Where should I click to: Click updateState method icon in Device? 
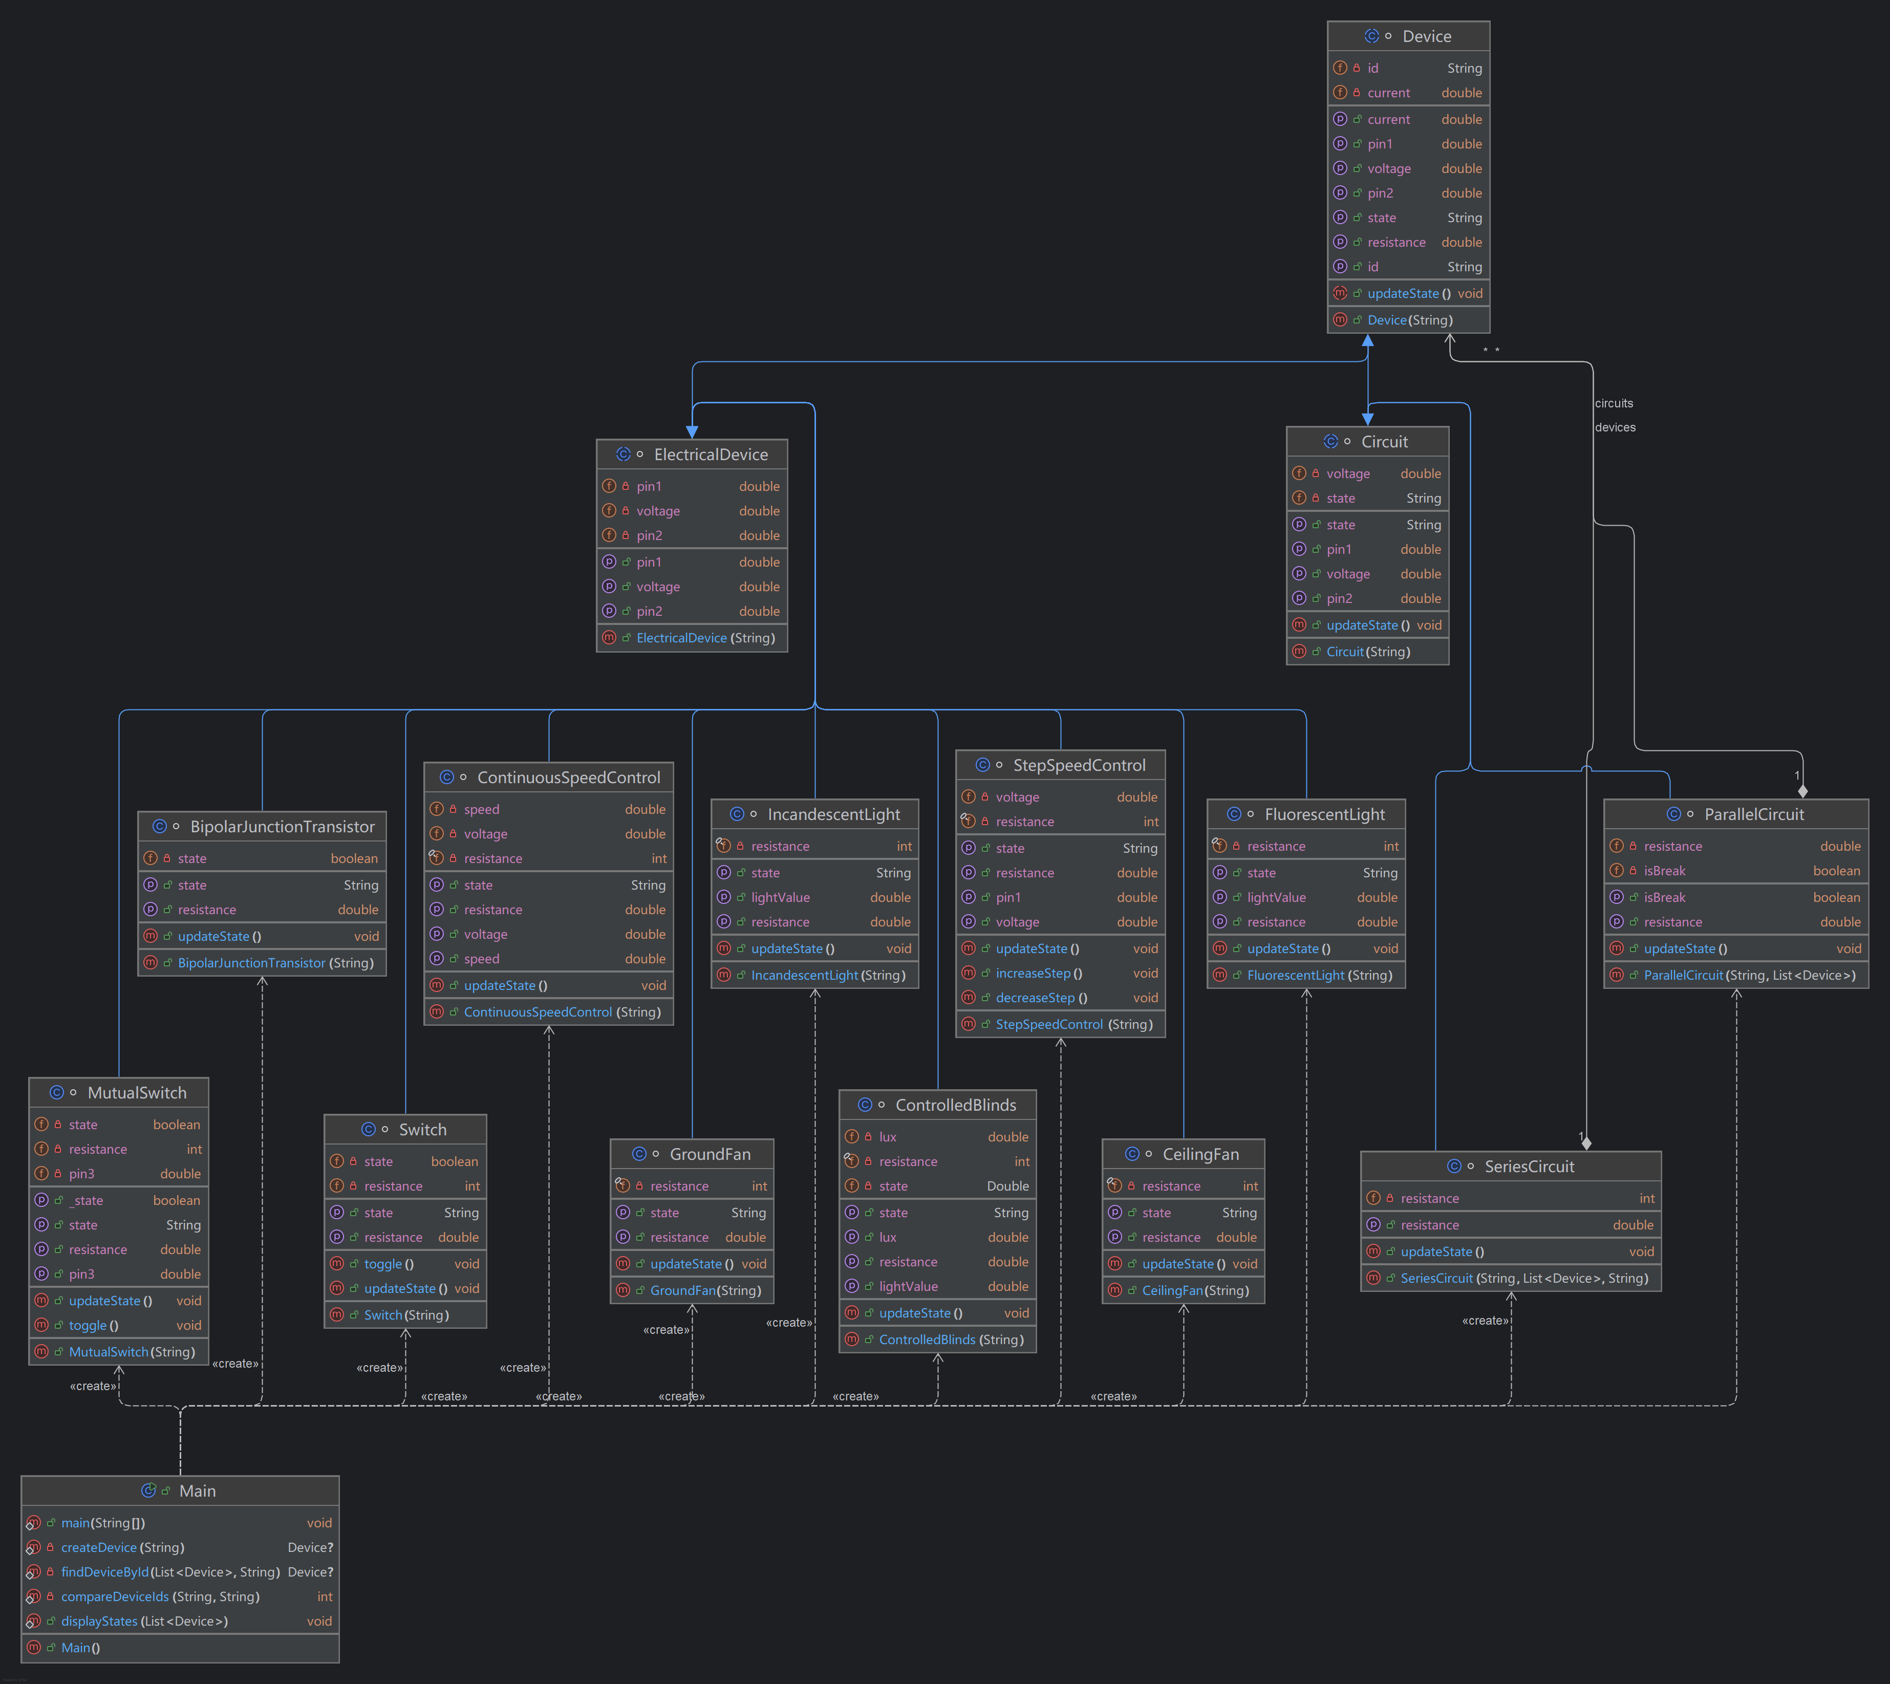pyautogui.click(x=1339, y=293)
